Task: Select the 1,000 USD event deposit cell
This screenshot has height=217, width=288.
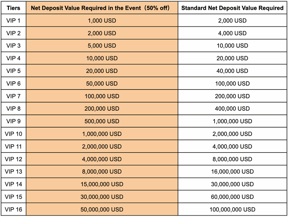Action: (x=102, y=21)
